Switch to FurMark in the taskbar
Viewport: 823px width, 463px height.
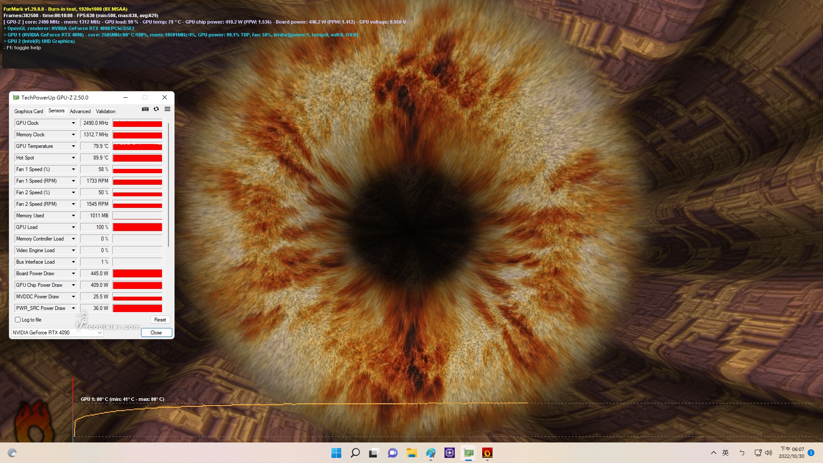pos(487,453)
